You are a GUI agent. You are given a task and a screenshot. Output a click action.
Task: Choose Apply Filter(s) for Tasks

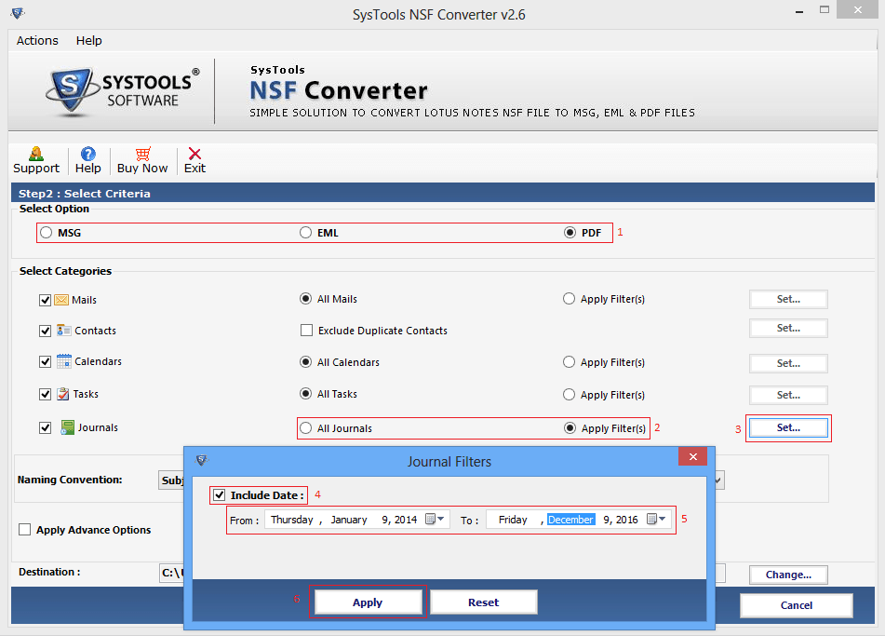click(569, 394)
